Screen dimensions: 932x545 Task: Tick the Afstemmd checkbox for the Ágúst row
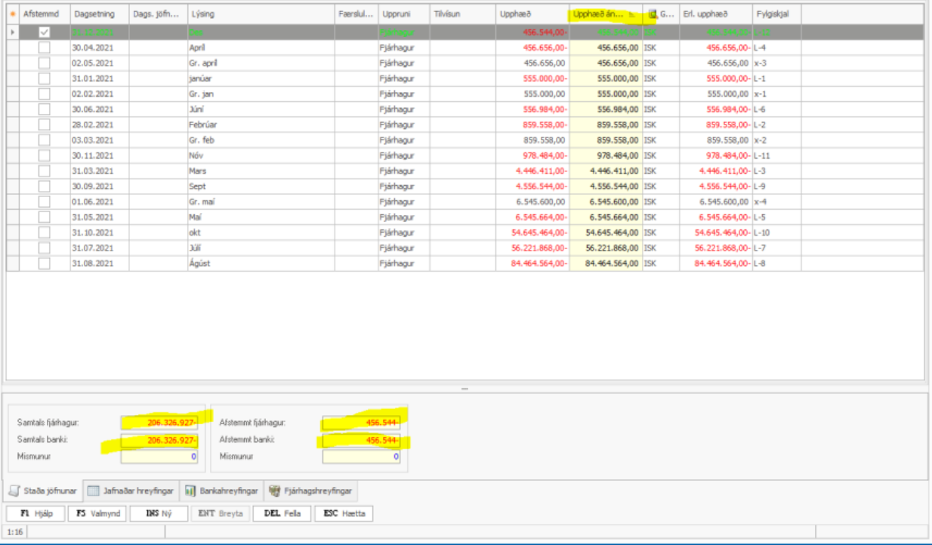(45, 263)
